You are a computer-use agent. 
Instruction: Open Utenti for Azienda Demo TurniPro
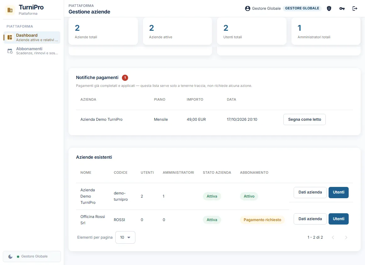point(339,193)
